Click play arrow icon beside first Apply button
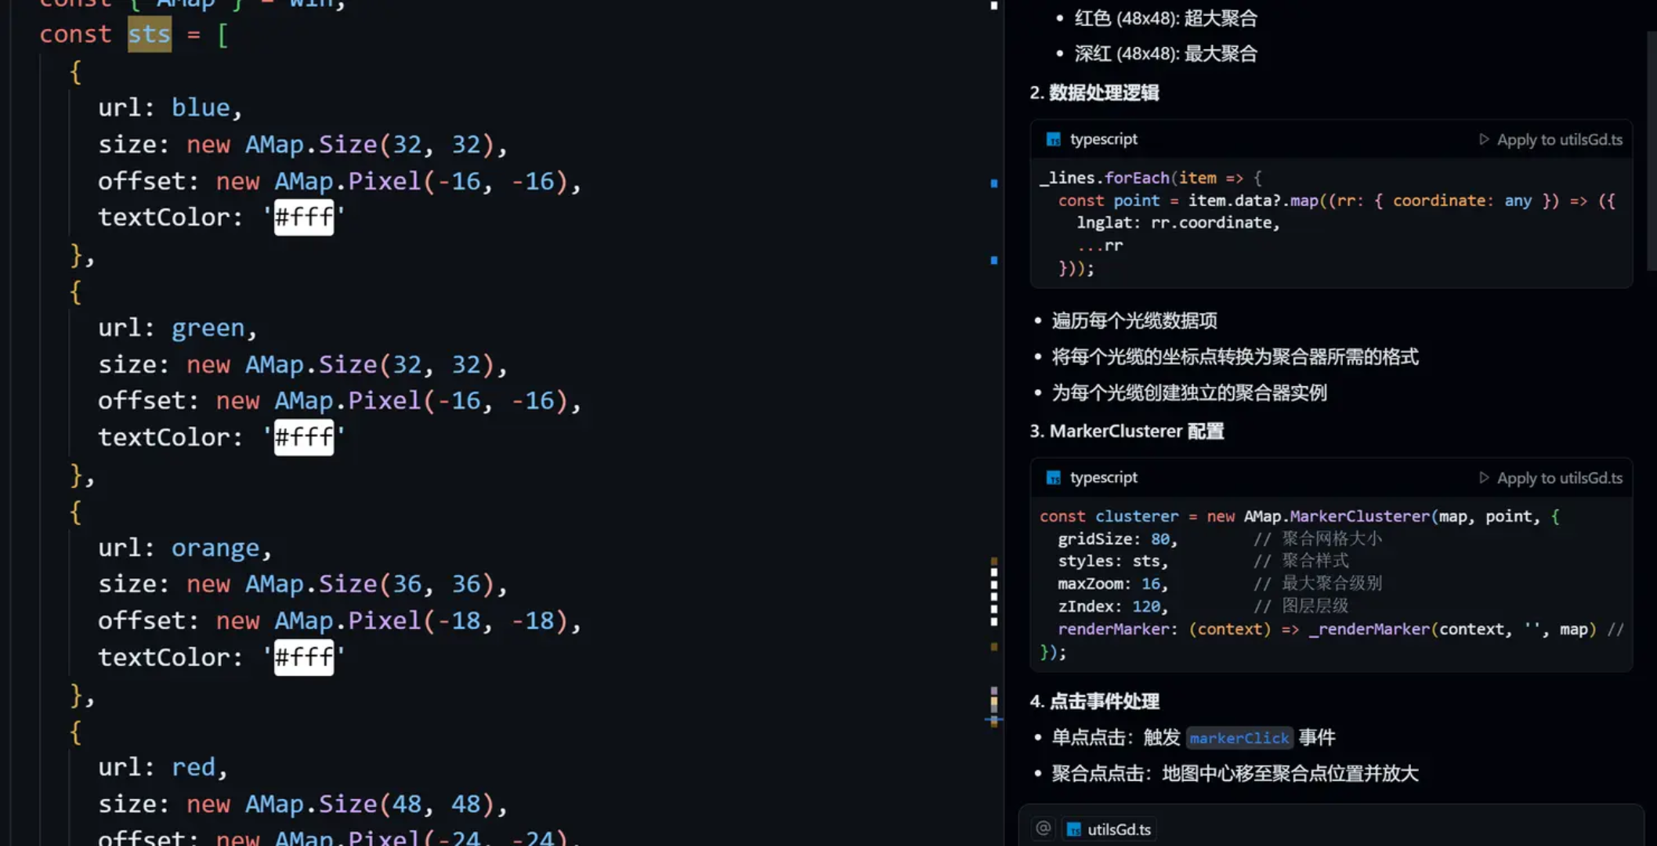 click(1484, 139)
